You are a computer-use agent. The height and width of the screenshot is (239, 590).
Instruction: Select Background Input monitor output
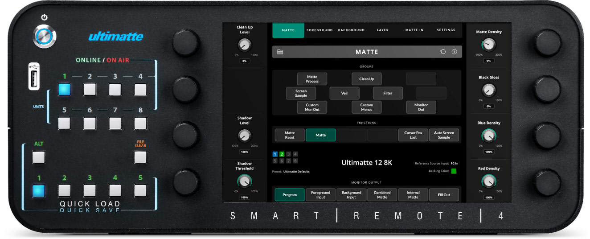(x=351, y=195)
